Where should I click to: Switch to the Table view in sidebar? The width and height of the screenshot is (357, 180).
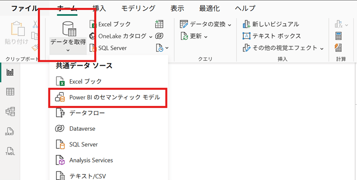tap(10, 92)
